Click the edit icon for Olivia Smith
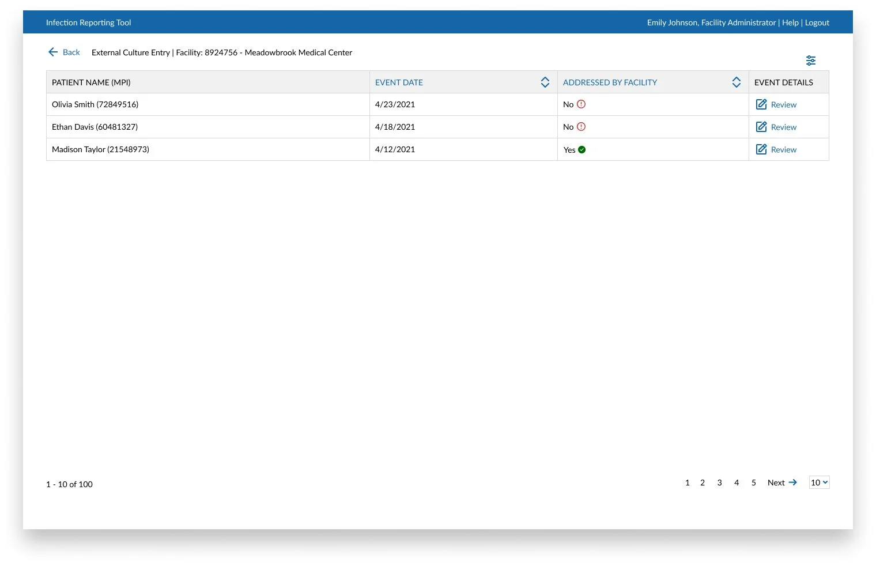Viewport: 876px width, 565px height. click(761, 104)
